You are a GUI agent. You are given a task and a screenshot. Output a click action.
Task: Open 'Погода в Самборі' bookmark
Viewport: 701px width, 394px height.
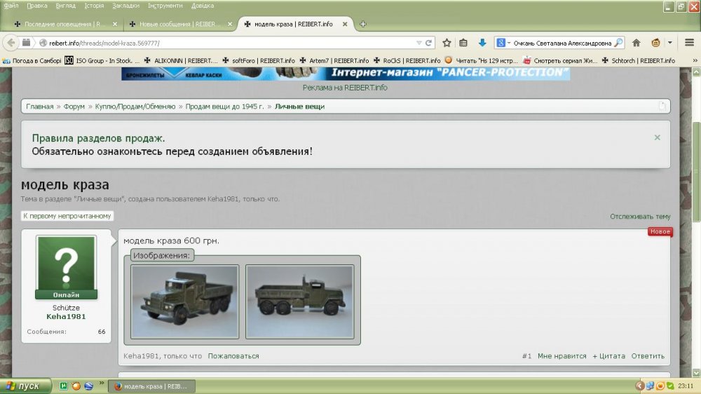[x=32, y=60]
